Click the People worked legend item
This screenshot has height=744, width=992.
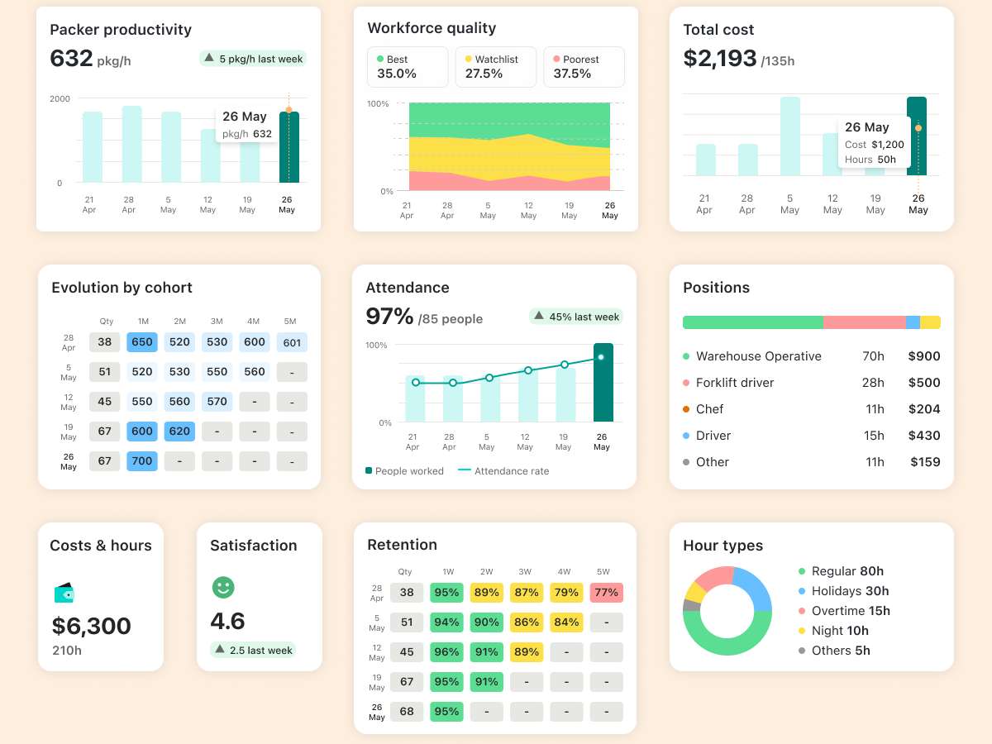tap(405, 471)
